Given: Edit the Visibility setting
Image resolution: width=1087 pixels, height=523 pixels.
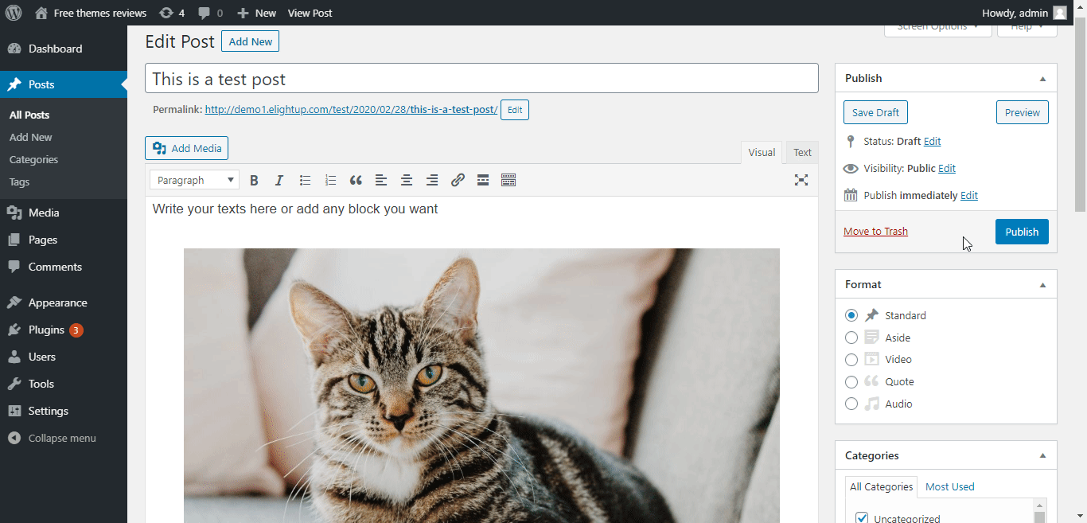Looking at the screenshot, I should point(946,168).
